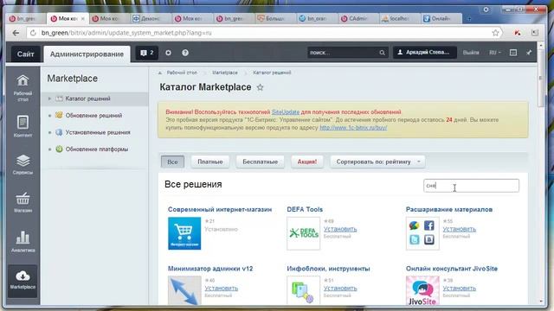Switch to the Сайт tab
Viewport: 554px width, 311px height.
point(25,54)
